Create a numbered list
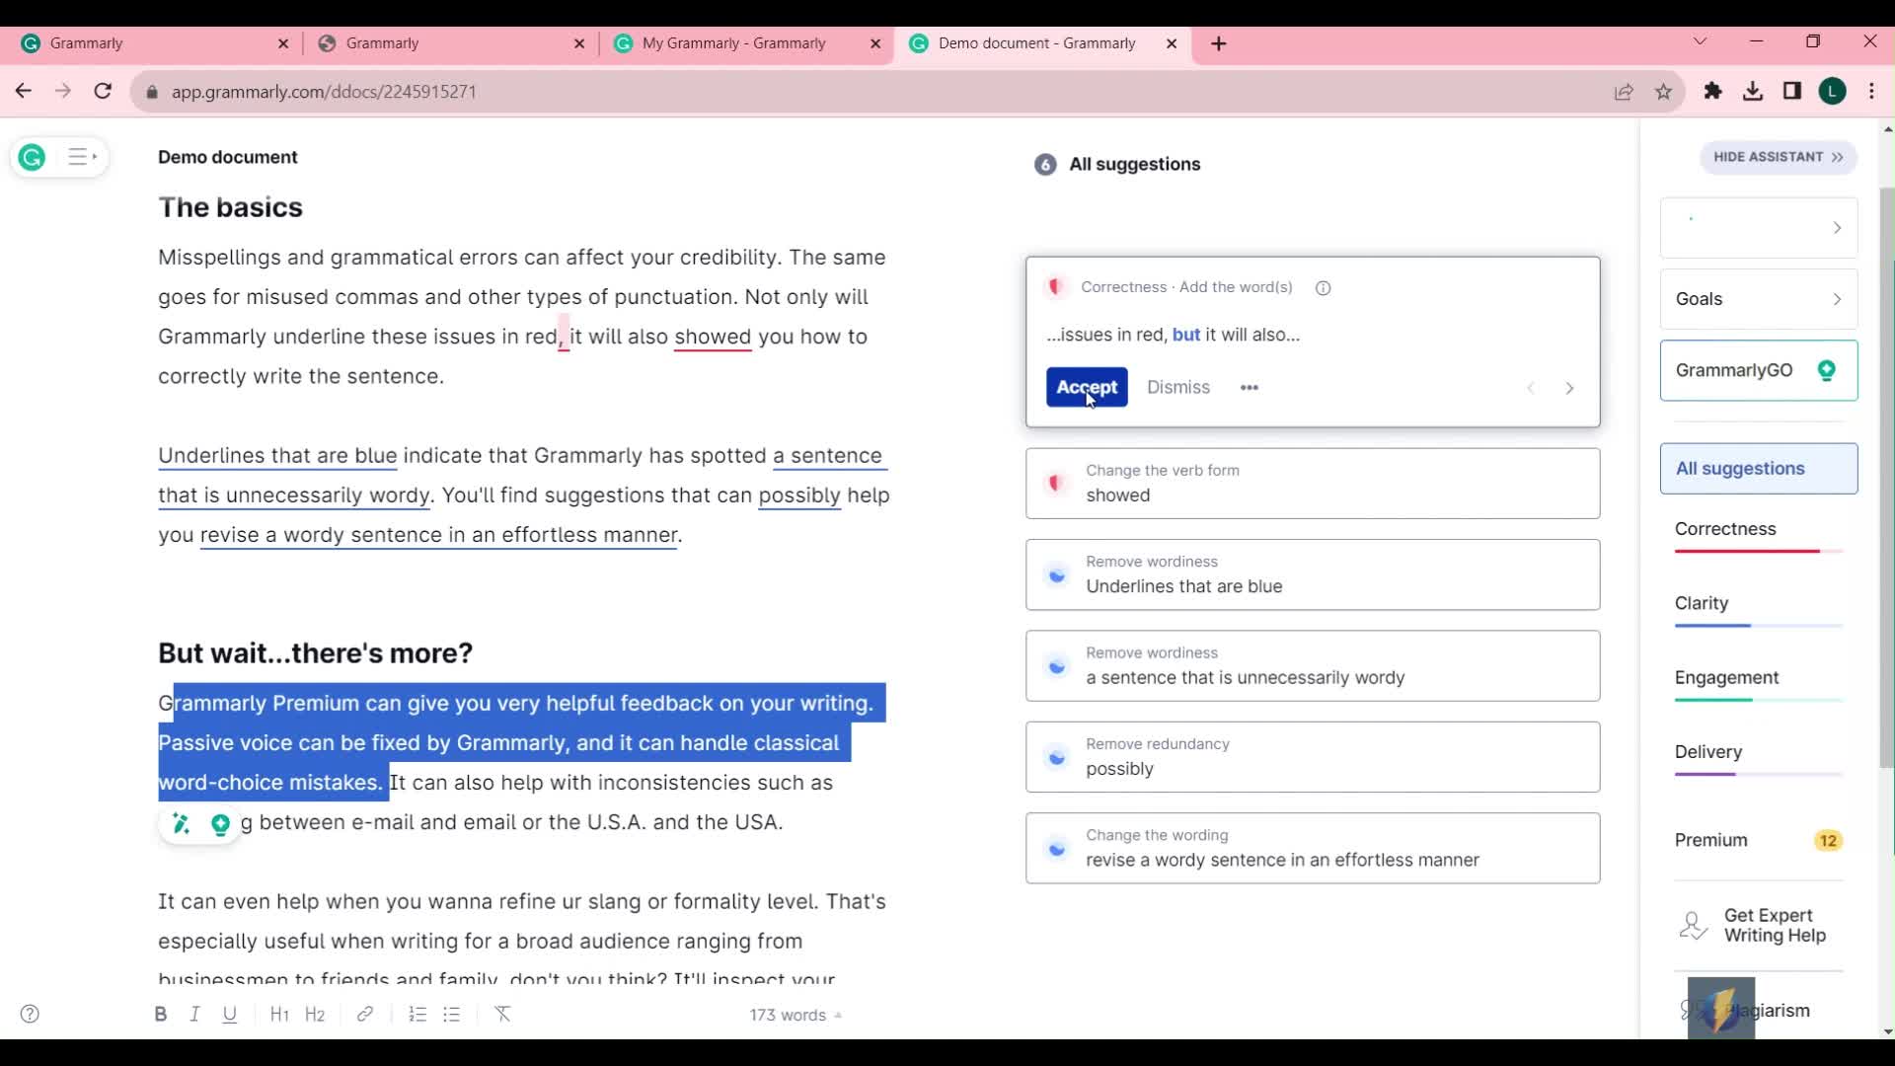Viewport: 1895px width, 1066px height. click(x=417, y=1014)
